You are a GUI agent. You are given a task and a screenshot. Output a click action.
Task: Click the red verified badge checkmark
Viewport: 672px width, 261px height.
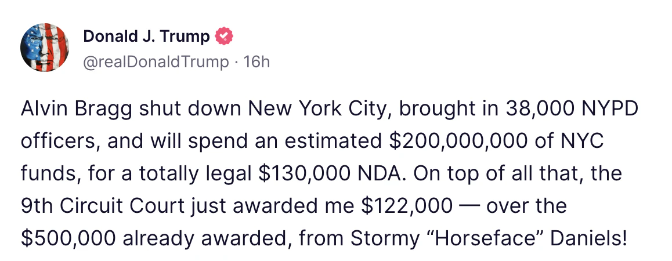click(x=223, y=37)
